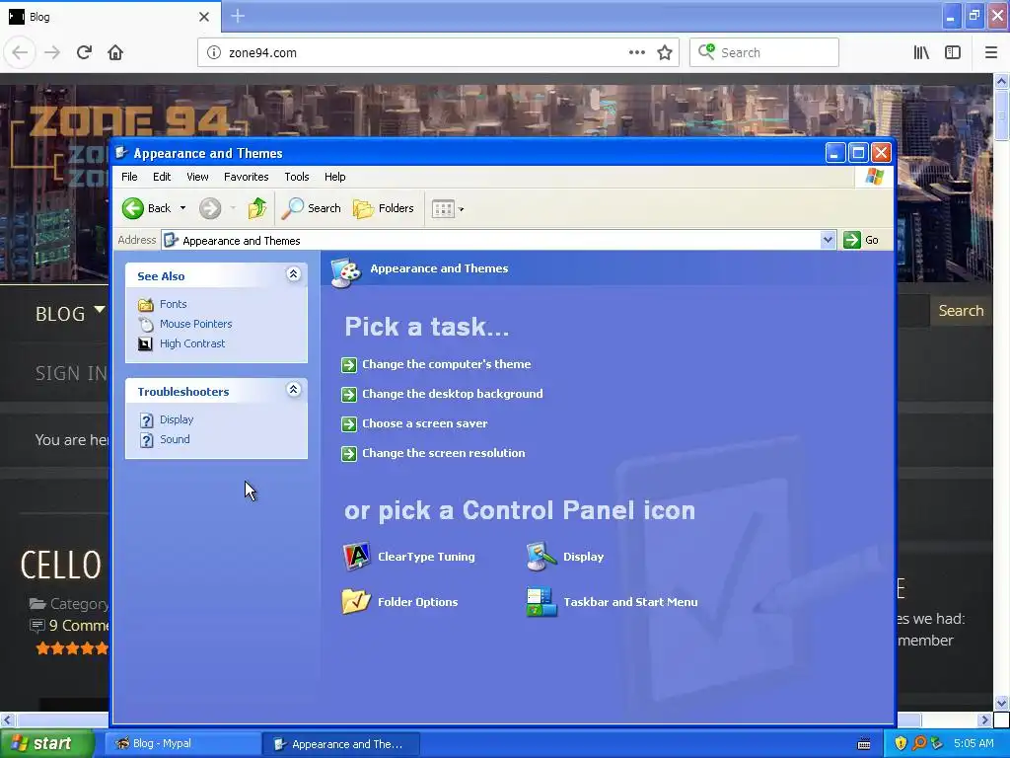Click the Choose a screen saver link
Screen dimensions: 1010x758
click(424, 423)
